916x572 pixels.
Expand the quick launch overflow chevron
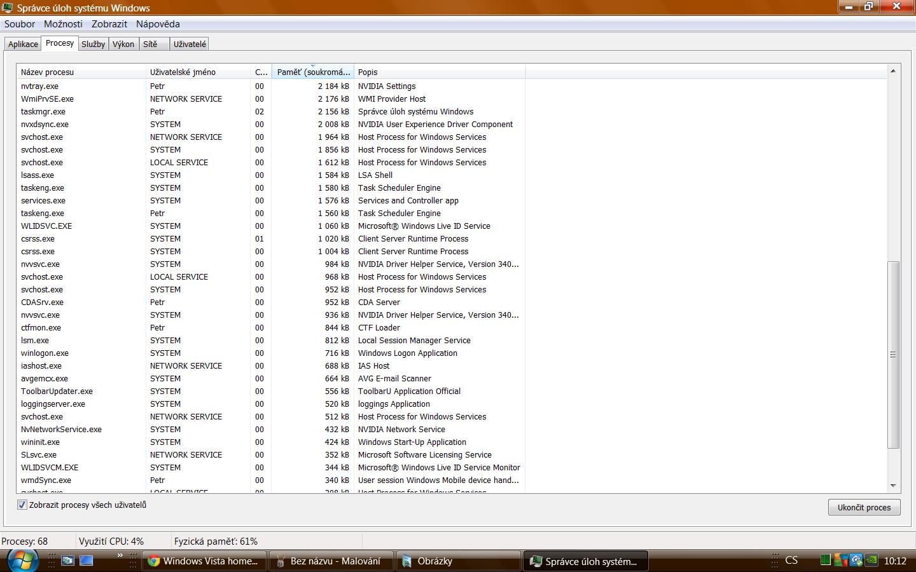[x=120, y=555]
